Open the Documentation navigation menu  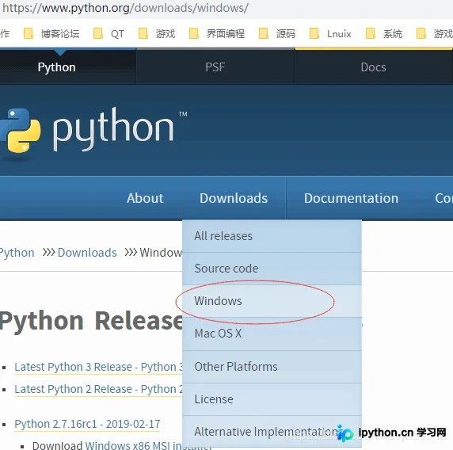click(x=351, y=198)
